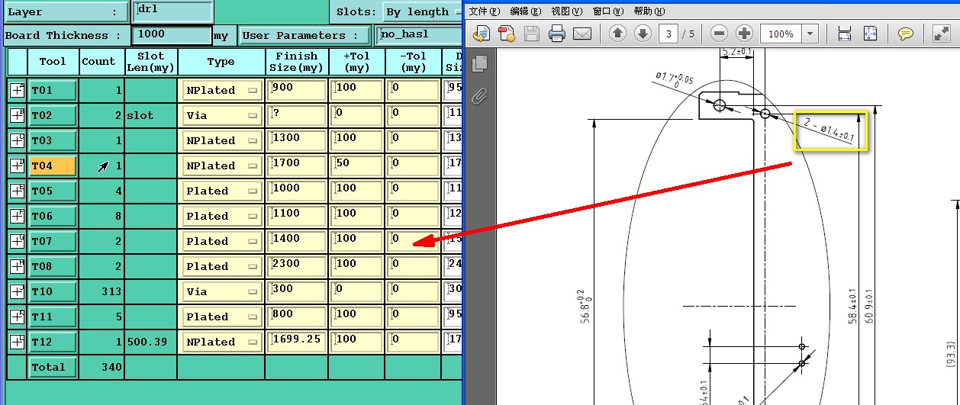
Task: Click the Board Thickness label button
Action: point(66,35)
